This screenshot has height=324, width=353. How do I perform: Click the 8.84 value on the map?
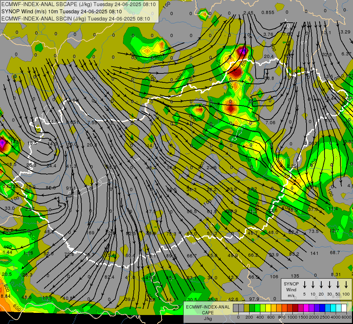(5, 296)
